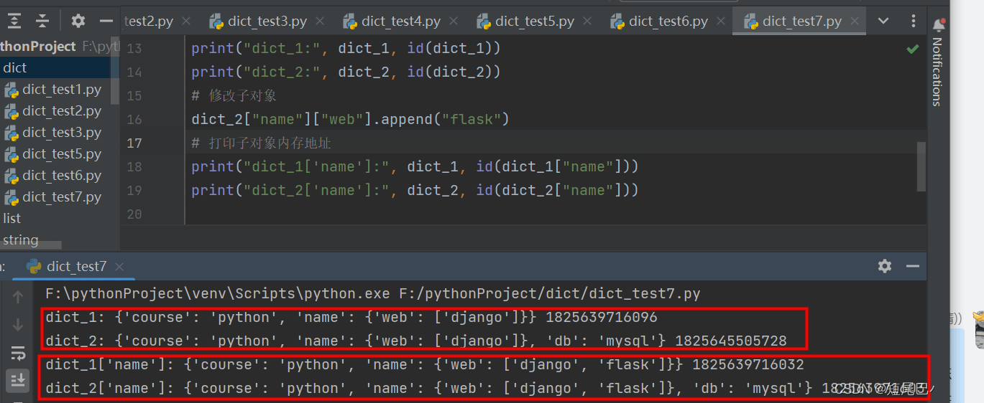Click the green inspection checkmark

pos(912,49)
